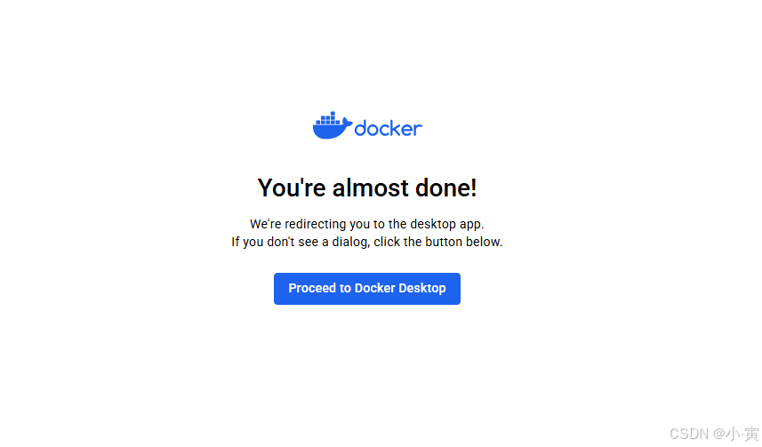This screenshot has width=762, height=447.
Task: Click the words "desktop app" in the message
Action: click(447, 224)
